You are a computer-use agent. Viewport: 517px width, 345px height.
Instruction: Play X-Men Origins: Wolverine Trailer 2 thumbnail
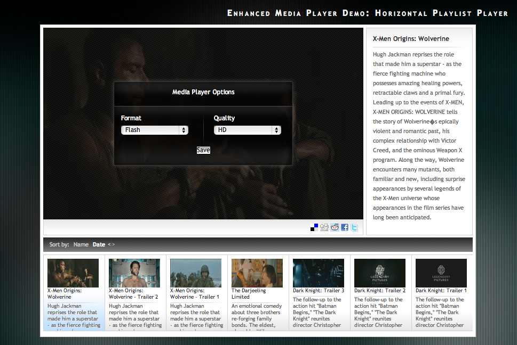click(134, 273)
